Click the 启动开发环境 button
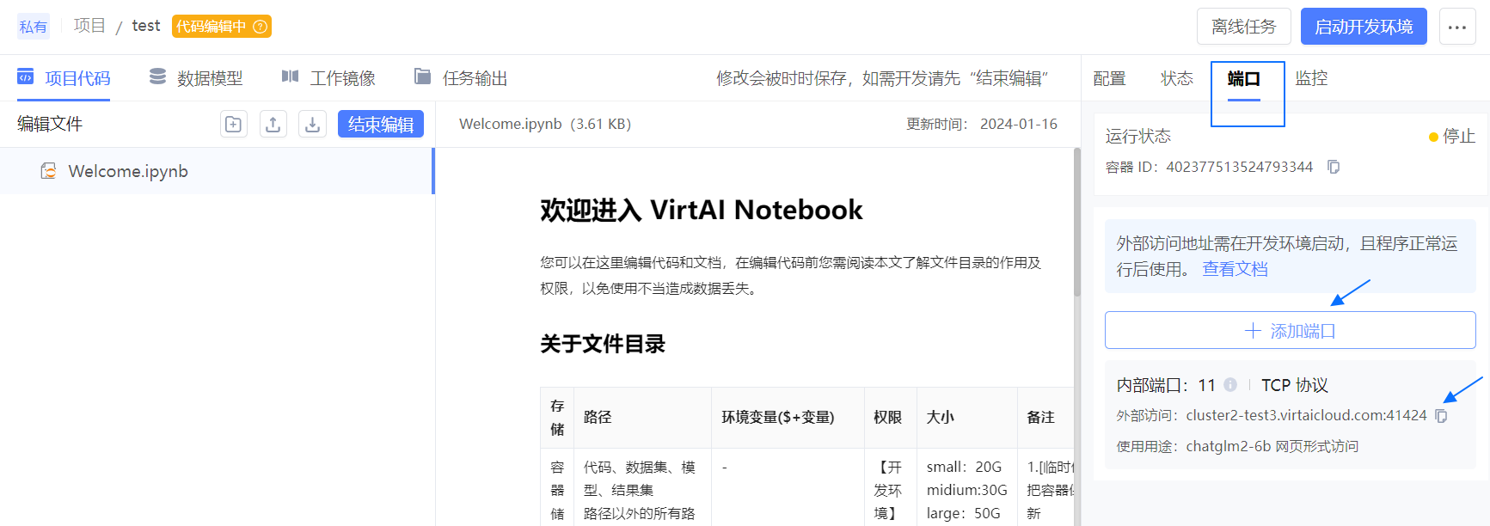The width and height of the screenshot is (1490, 526). [1363, 27]
